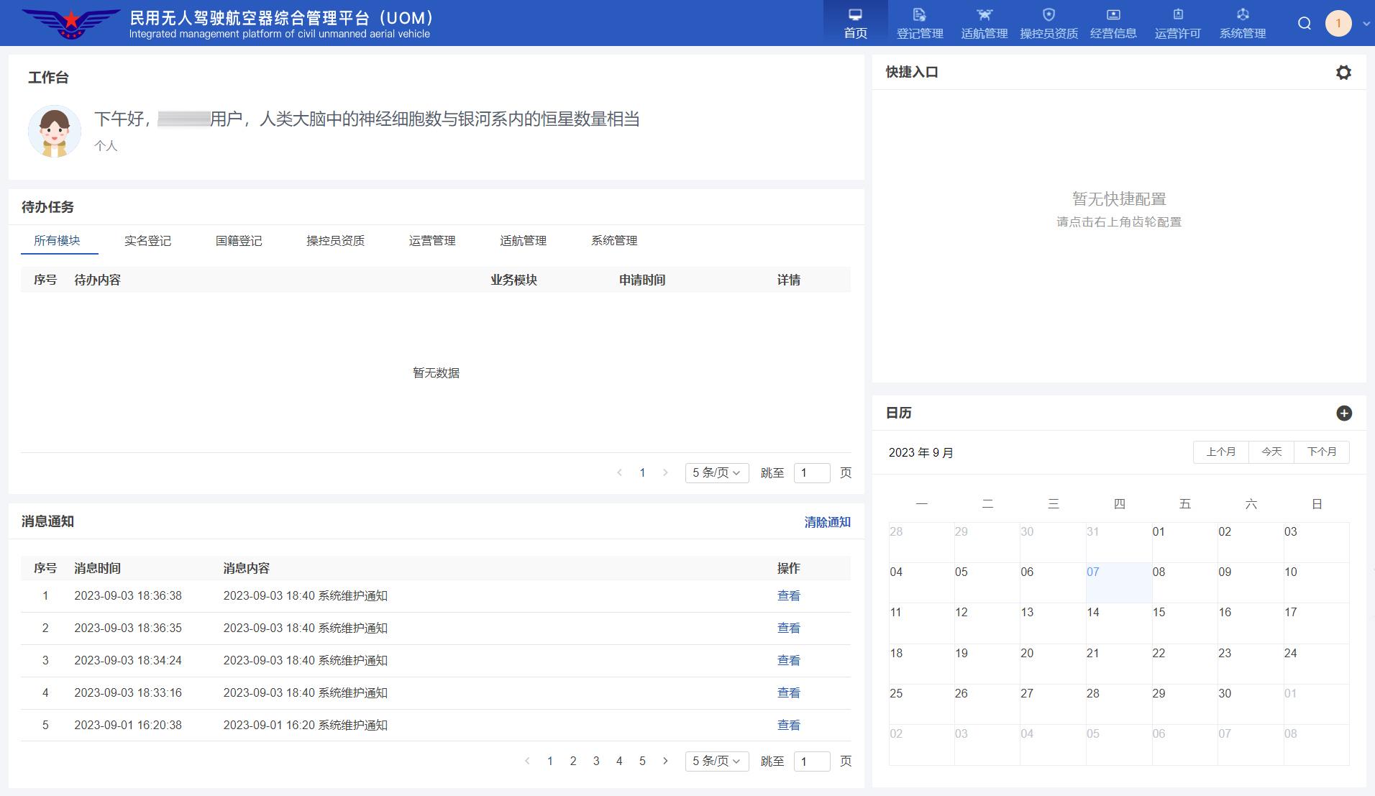Open page size dropdown in 待办任务
Screen dimensions: 1375x796
coord(716,473)
